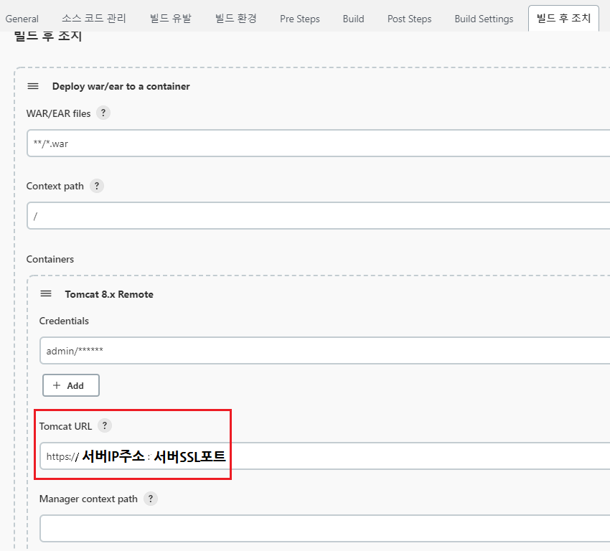Click the Tomcat URL input field
This screenshot has width=610, height=551.
(325, 456)
